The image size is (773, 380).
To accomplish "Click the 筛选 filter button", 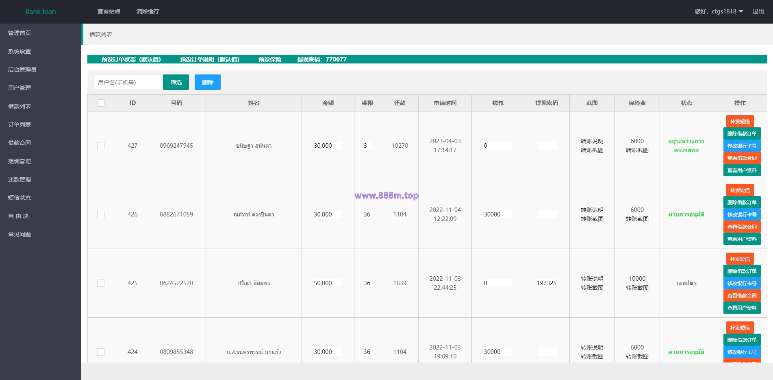I will pyautogui.click(x=176, y=82).
